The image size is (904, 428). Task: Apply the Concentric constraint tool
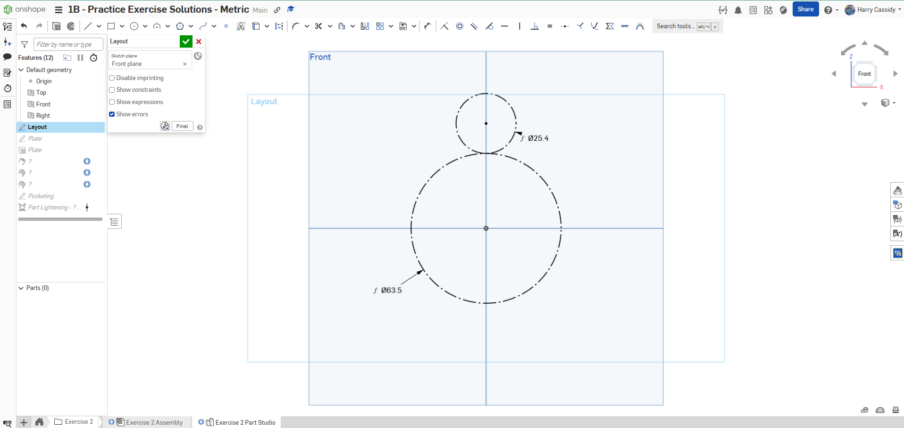point(460,26)
